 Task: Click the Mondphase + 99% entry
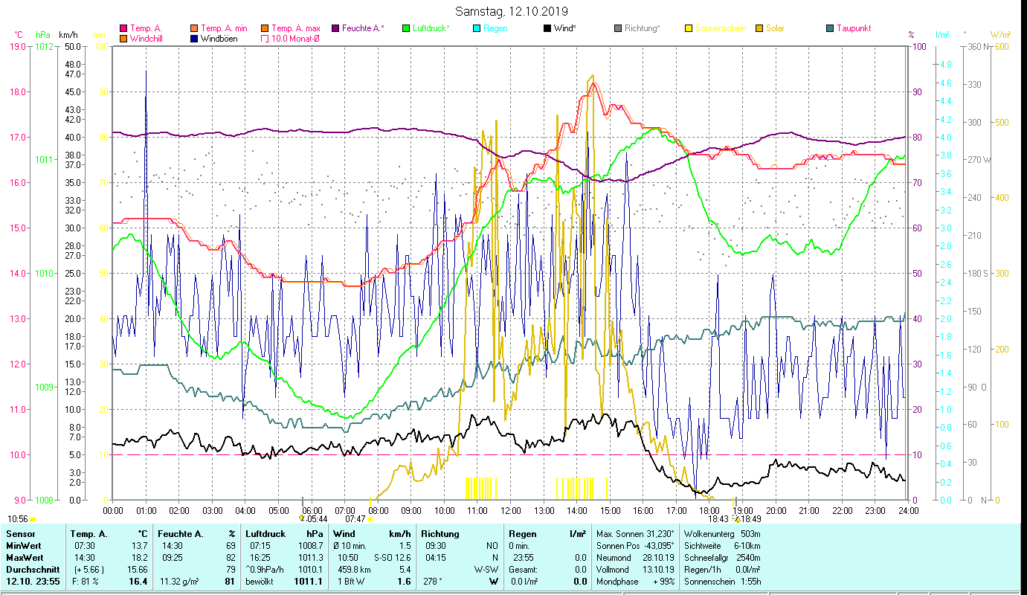tap(635, 582)
